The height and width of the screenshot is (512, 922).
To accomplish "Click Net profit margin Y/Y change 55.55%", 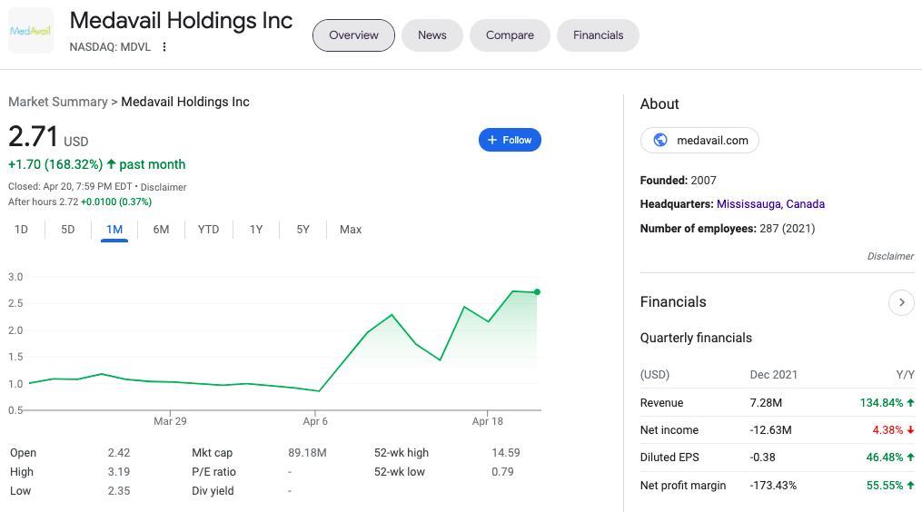I will (x=890, y=485).
